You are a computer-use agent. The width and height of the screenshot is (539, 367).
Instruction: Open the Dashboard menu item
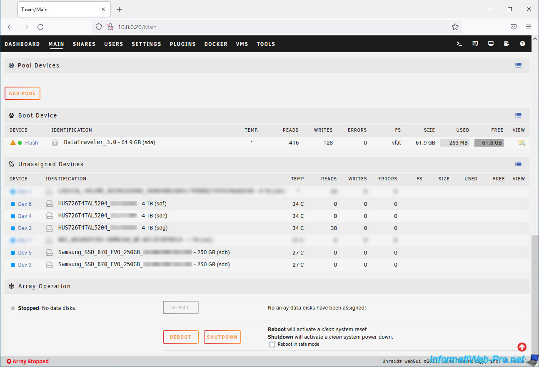(x=22, y=44)
